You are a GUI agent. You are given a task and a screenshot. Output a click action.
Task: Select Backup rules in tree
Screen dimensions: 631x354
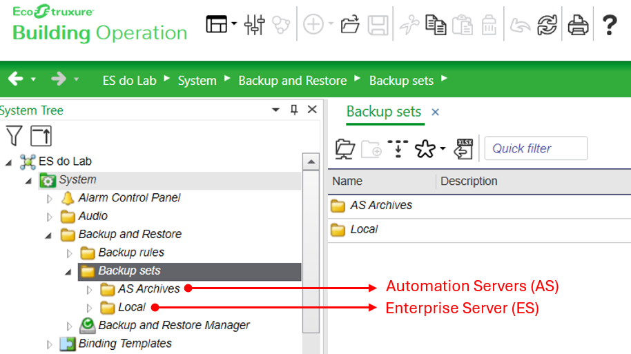tap(131, 253)
